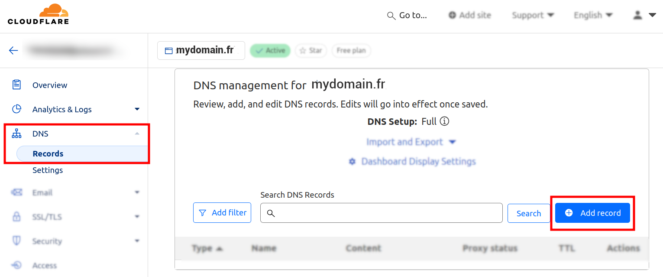Select Records under DNS
This screenshot has height=277, width=663.
pyautogui.click(x=48, y=154)
